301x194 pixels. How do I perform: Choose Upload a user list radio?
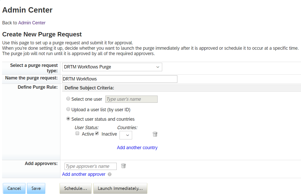[68, 109]
